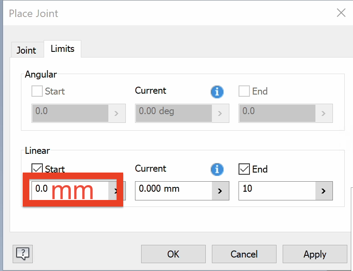Enable the Angular Start checkbox
353x271 pixels.
(x=38, y=91)
